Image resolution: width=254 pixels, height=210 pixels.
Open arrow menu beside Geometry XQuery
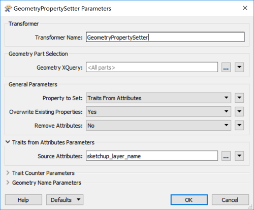coord(239,67)
